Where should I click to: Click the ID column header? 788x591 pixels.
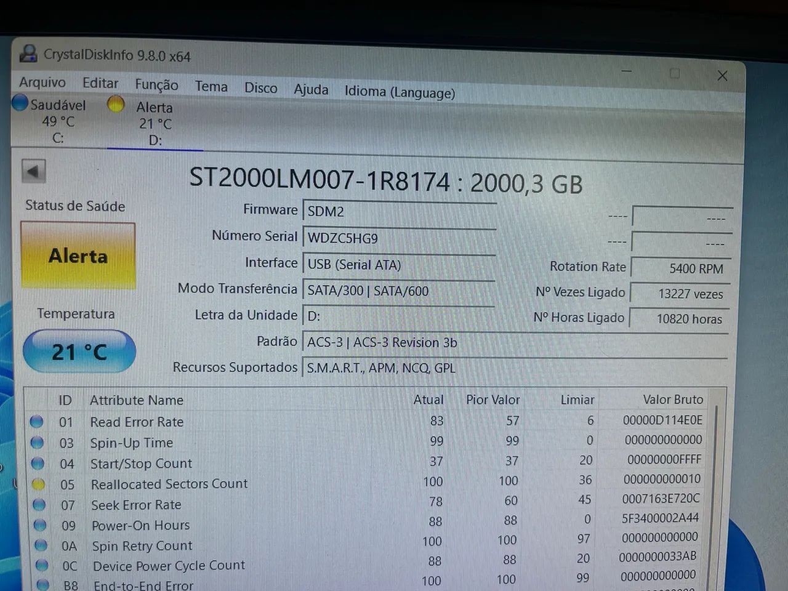(65, 400)
